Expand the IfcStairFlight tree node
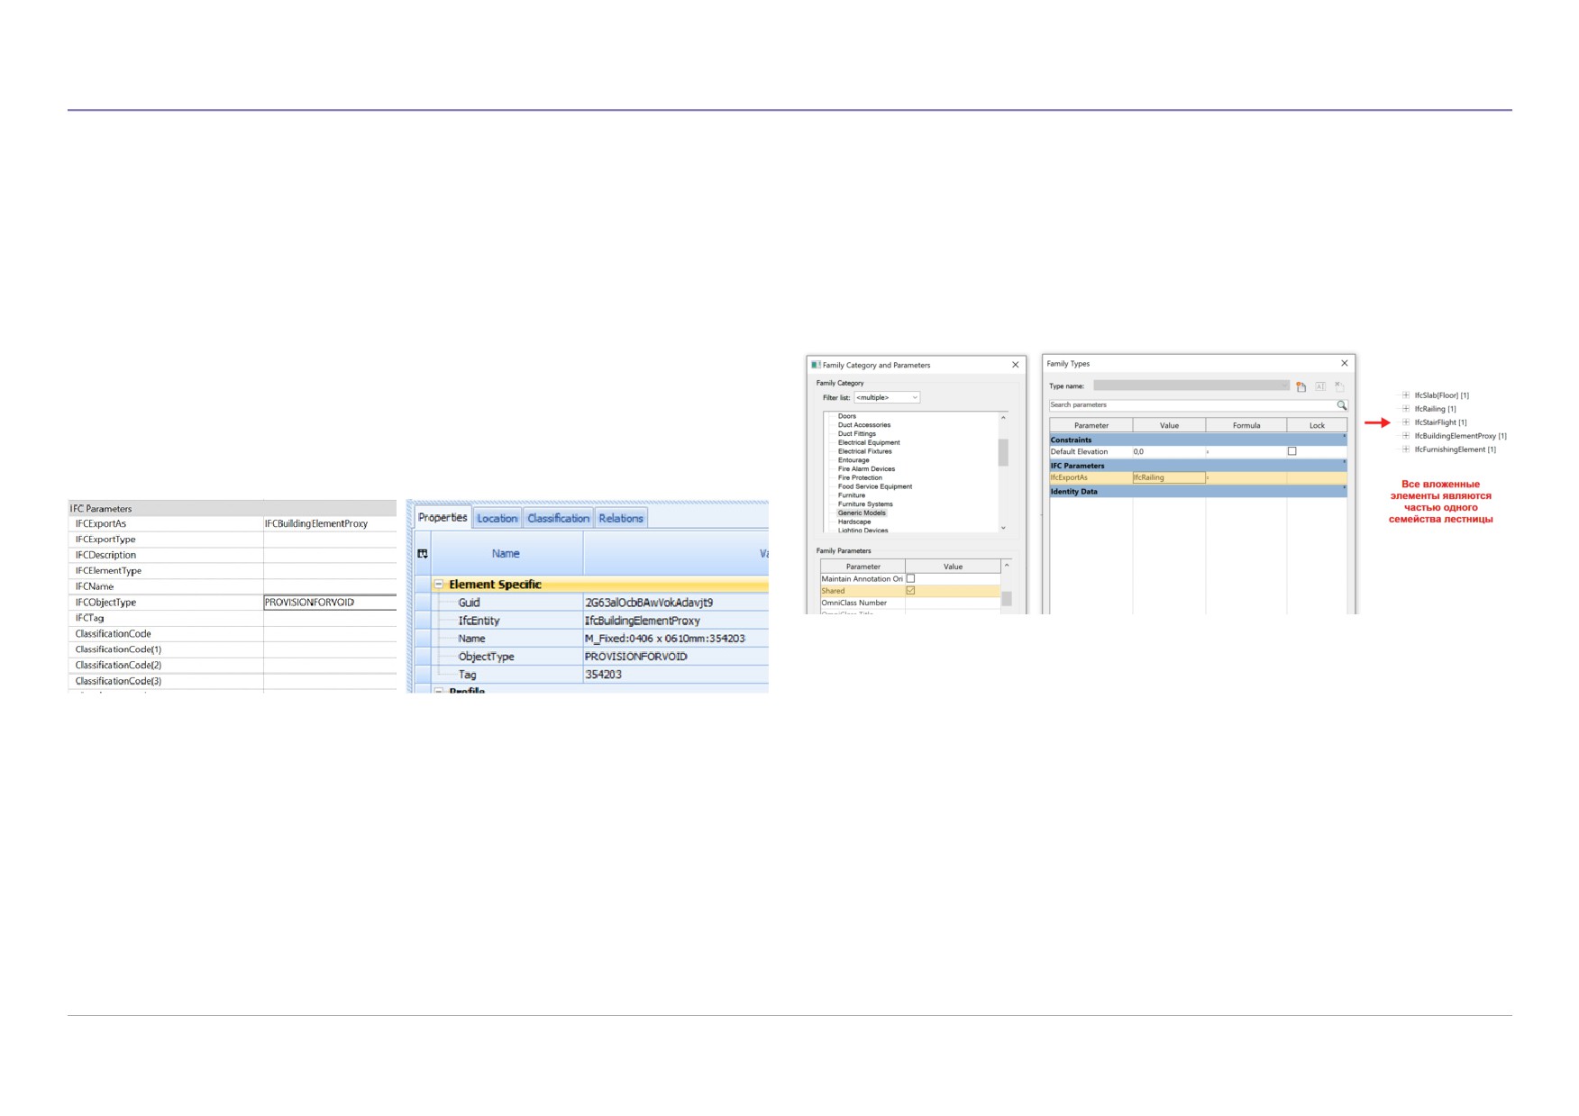The image size is (1579, 1116). pyautogui.click(x=1405, y=422)
